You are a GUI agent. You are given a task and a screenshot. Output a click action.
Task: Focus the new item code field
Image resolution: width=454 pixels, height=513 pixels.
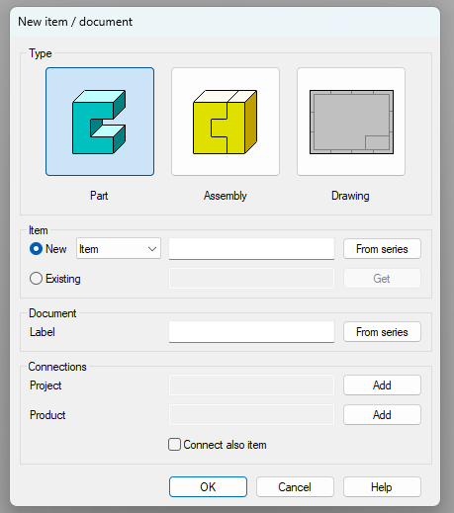251,249
